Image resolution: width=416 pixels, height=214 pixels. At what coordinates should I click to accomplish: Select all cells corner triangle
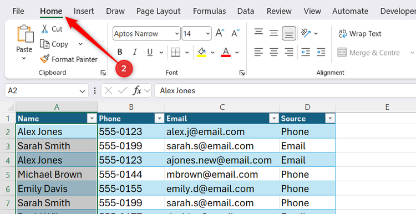10,108
